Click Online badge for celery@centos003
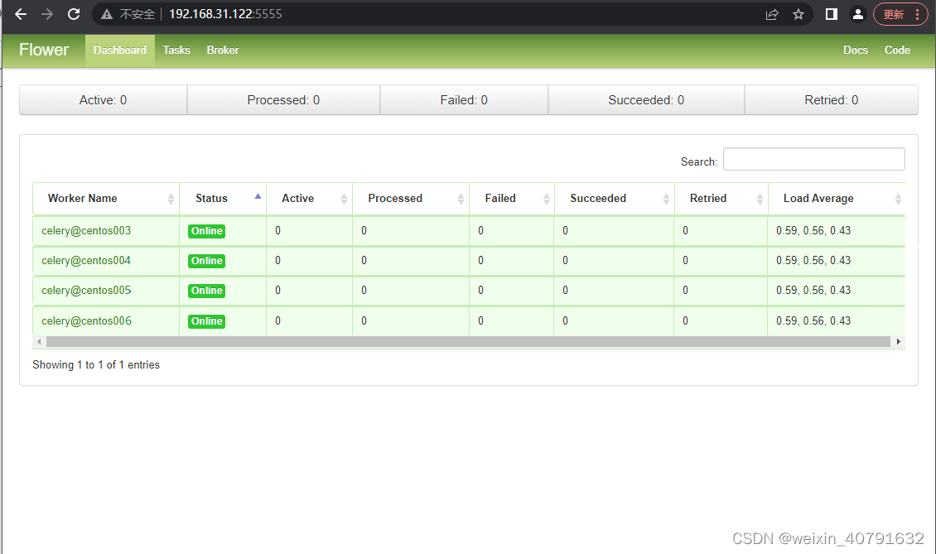The width and height of the screenshot is (936, 554). point(206,231)
